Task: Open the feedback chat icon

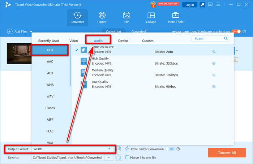Action: click(210, 4)
